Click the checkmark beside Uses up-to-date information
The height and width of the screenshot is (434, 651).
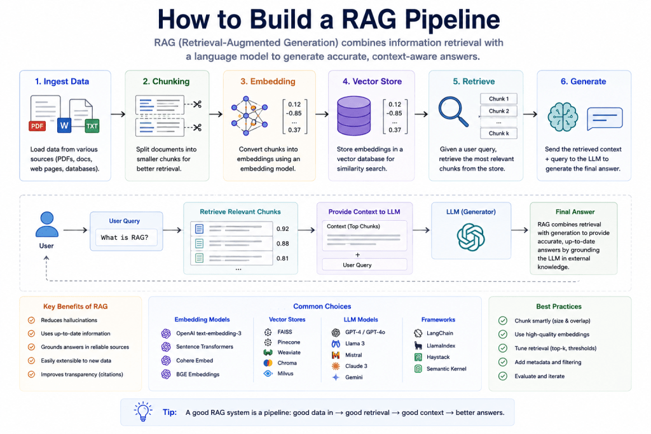click(x=31, y=333)
